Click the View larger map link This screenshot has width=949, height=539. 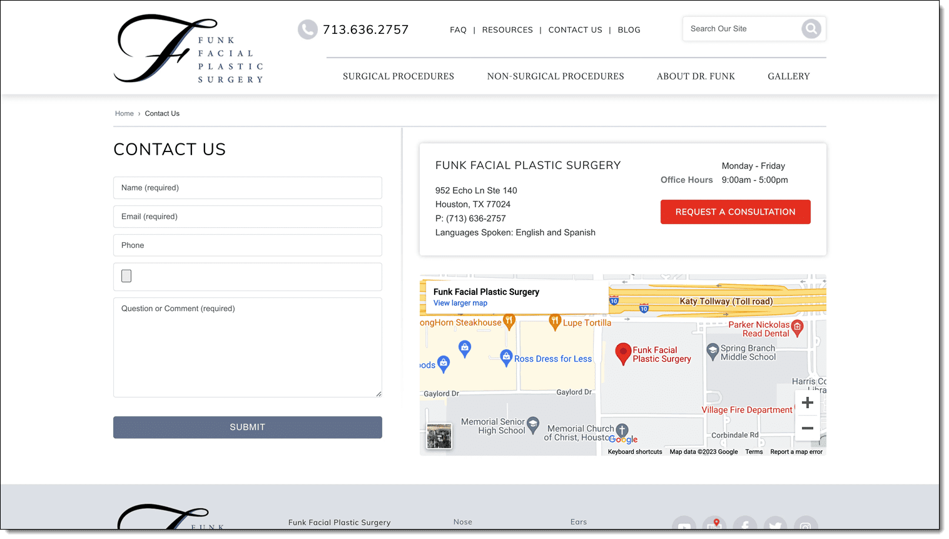click(460, 303)
